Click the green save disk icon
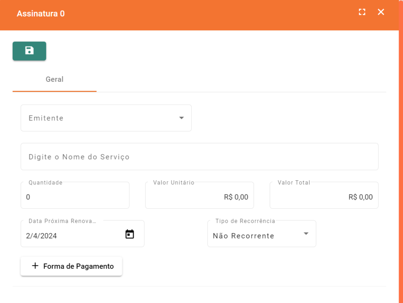 [x=29, y=51]
